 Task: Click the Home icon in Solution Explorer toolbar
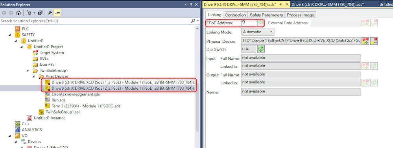18,13
